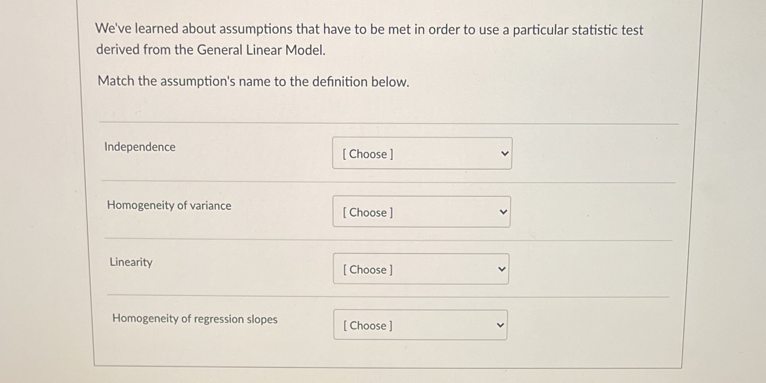Screen dimensions: 766x383
Task: Select the [Choose] text for Linearity
Action: pyautogui.click(x=367, y=270)
